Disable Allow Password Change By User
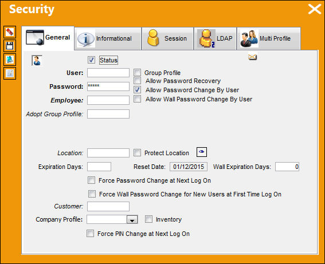The width and height of the screenshot is (325, 264). tap(137, 90)
